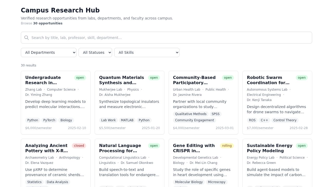Select the Microscopy skill tag

217,182
